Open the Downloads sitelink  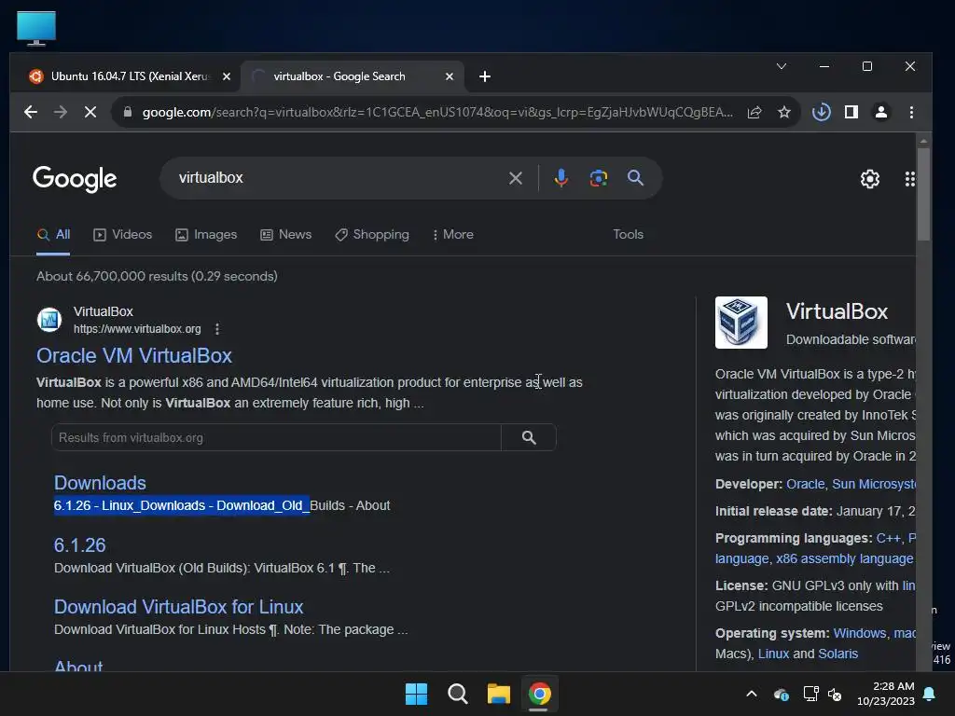pyautogui.click(x=100, y=483)
